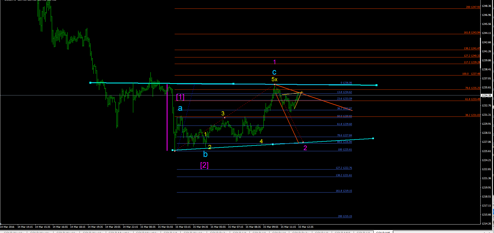494x233 pixels.
Task: Select the blue Fibonacci label 88.6 1226.80
Action: (x=344, y=142)
